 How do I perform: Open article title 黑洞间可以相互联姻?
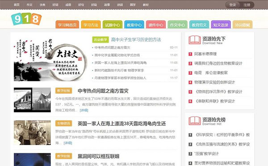click(x=98, y=156)
